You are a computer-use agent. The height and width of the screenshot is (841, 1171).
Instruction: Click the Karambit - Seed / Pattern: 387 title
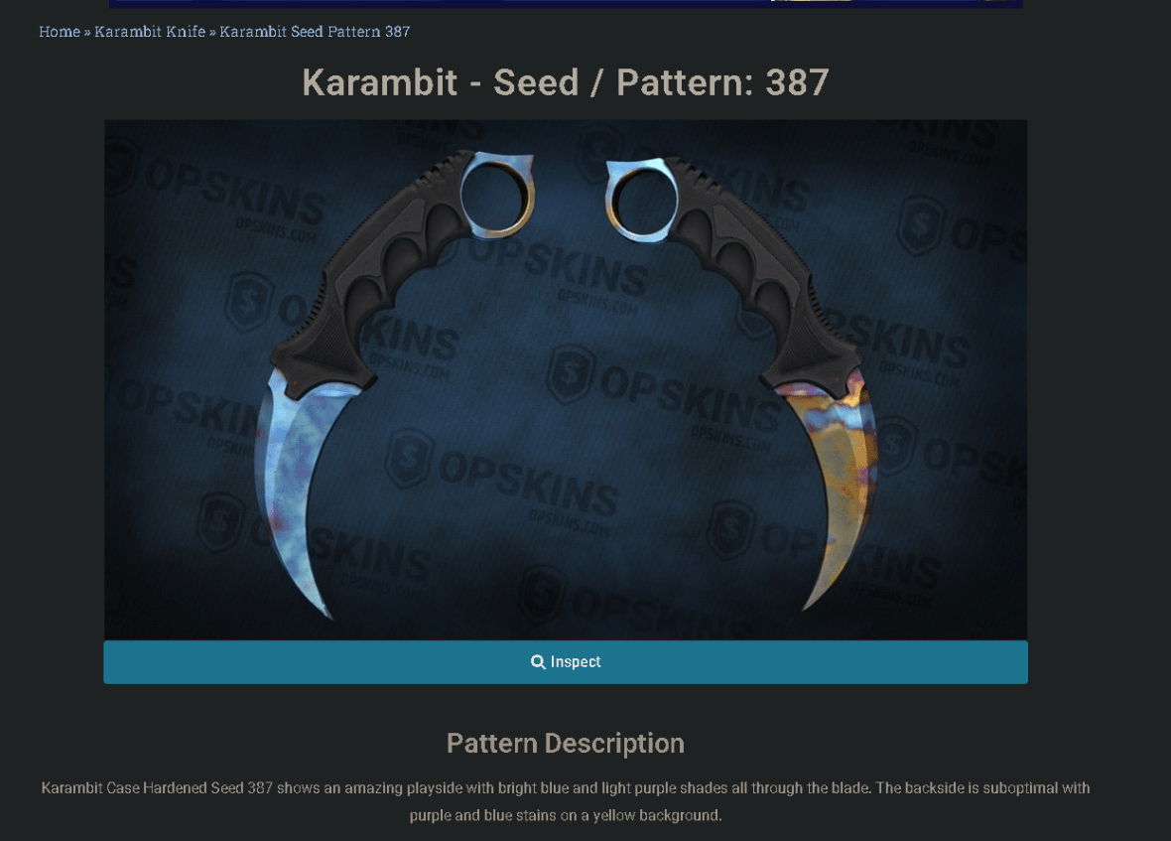[x=566, y=82]
